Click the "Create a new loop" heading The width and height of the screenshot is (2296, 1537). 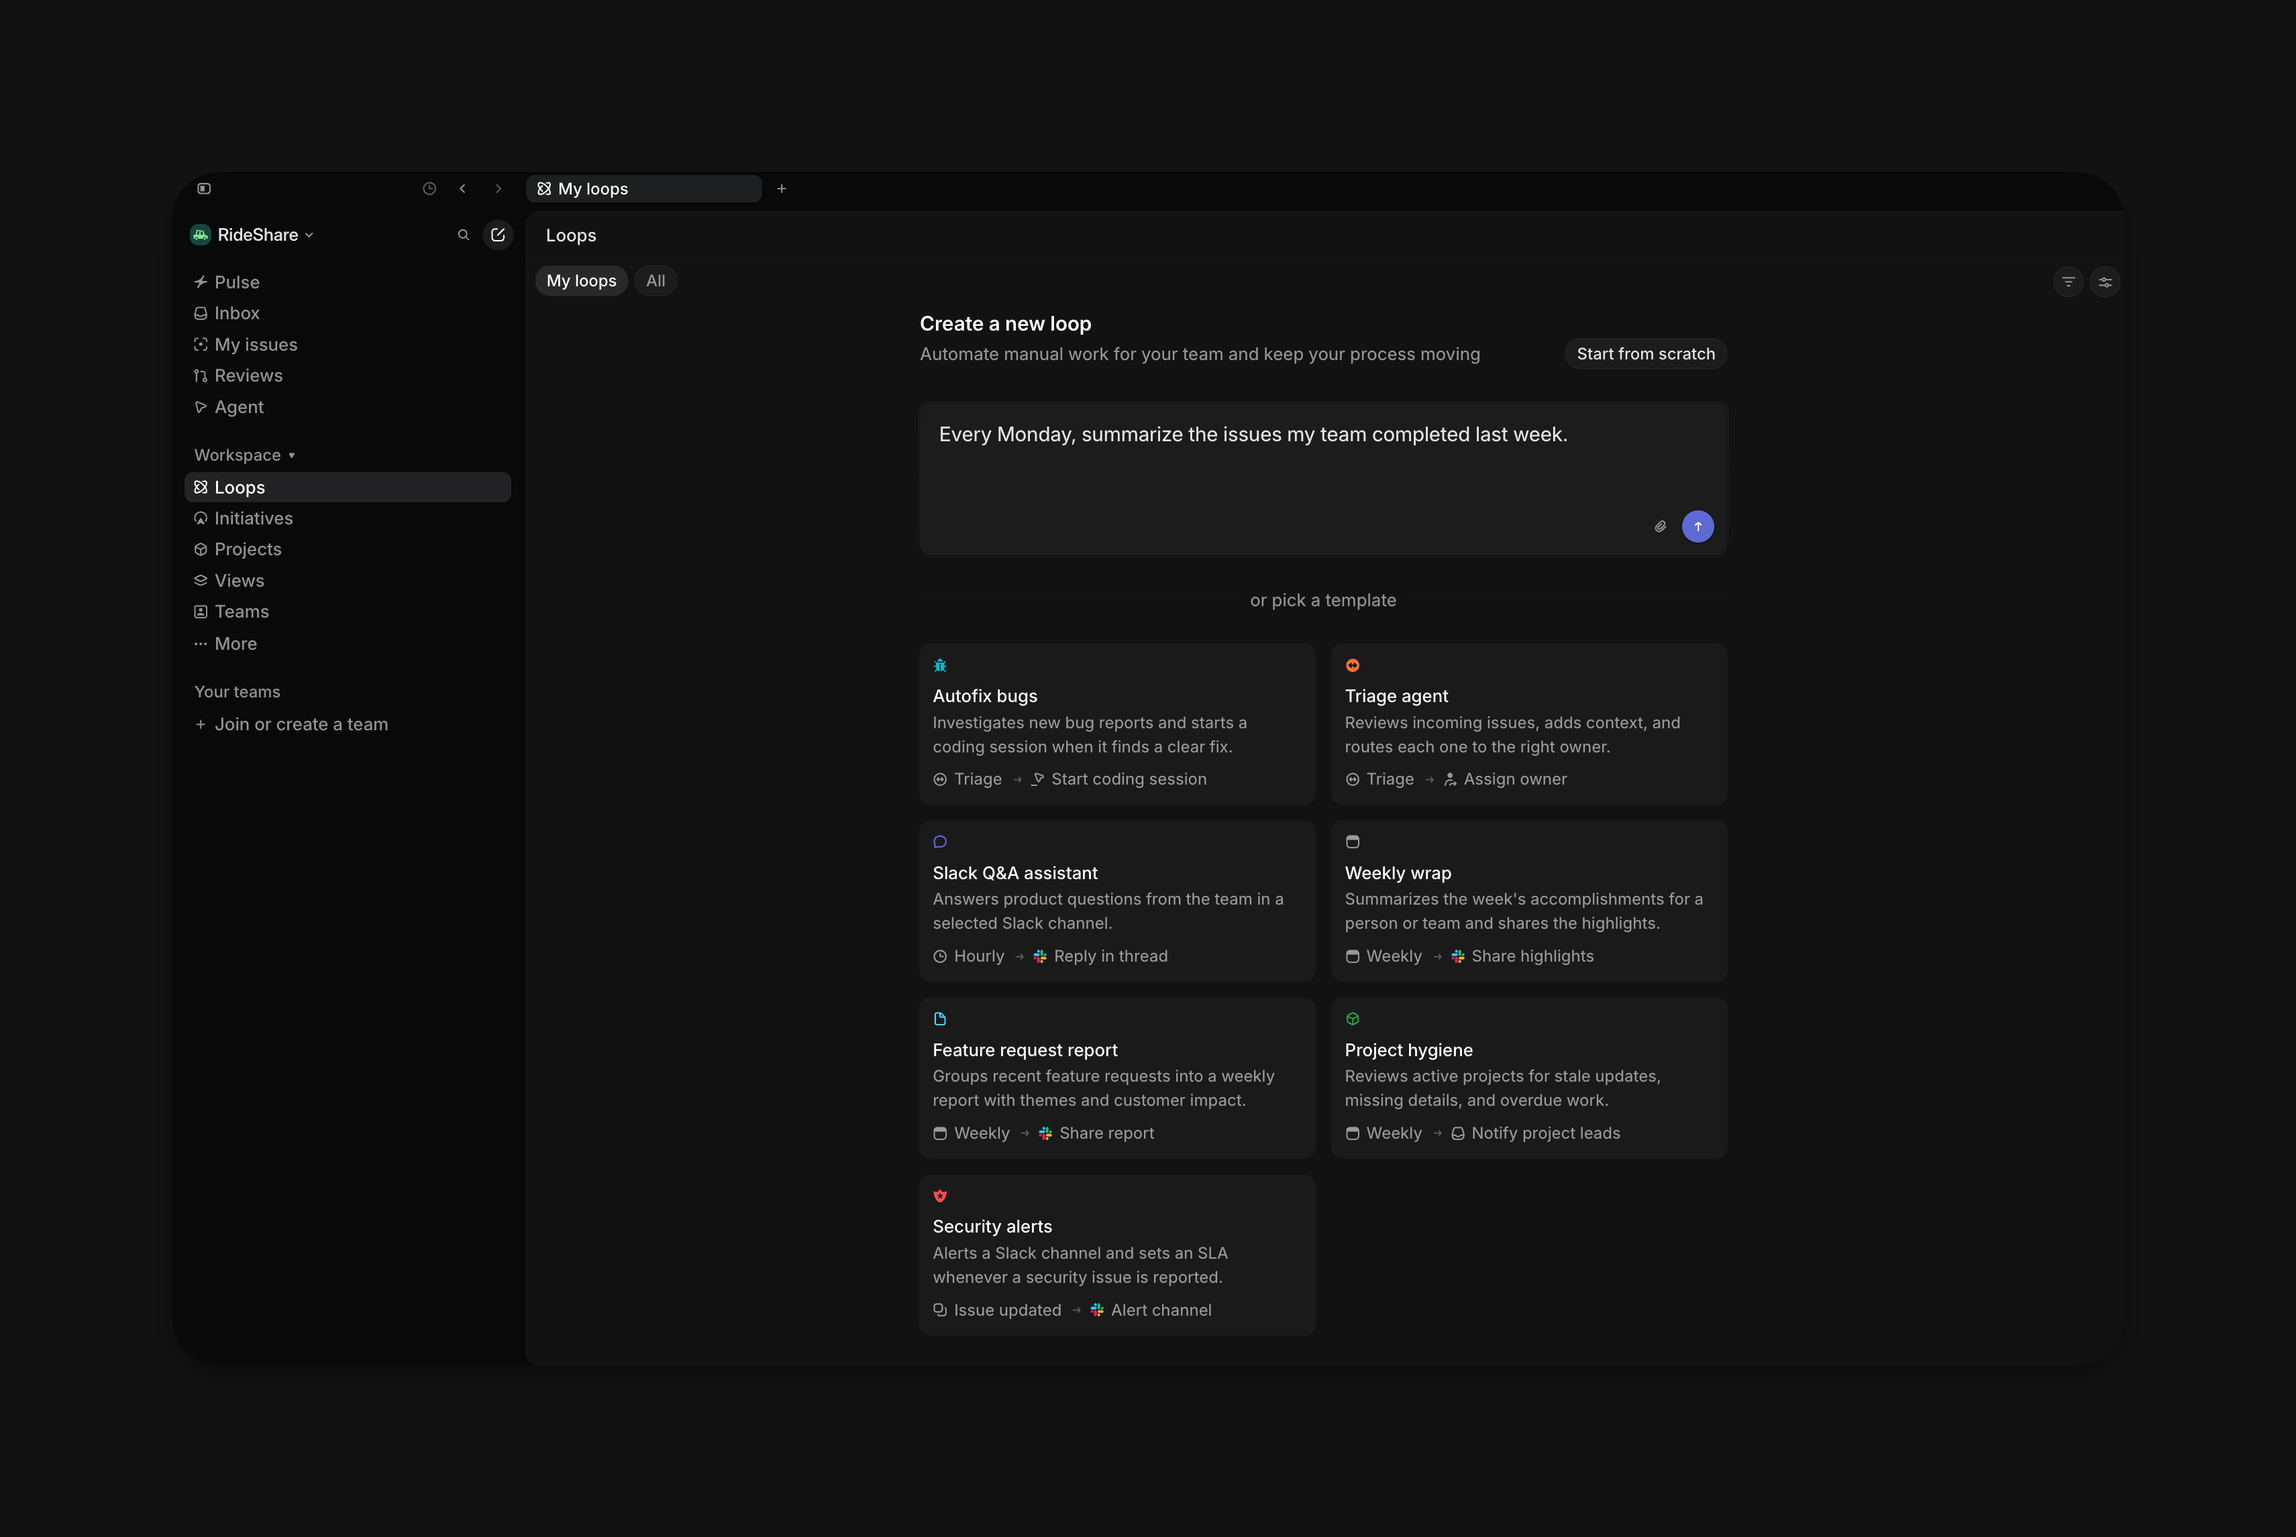(x=1005, y=323)
